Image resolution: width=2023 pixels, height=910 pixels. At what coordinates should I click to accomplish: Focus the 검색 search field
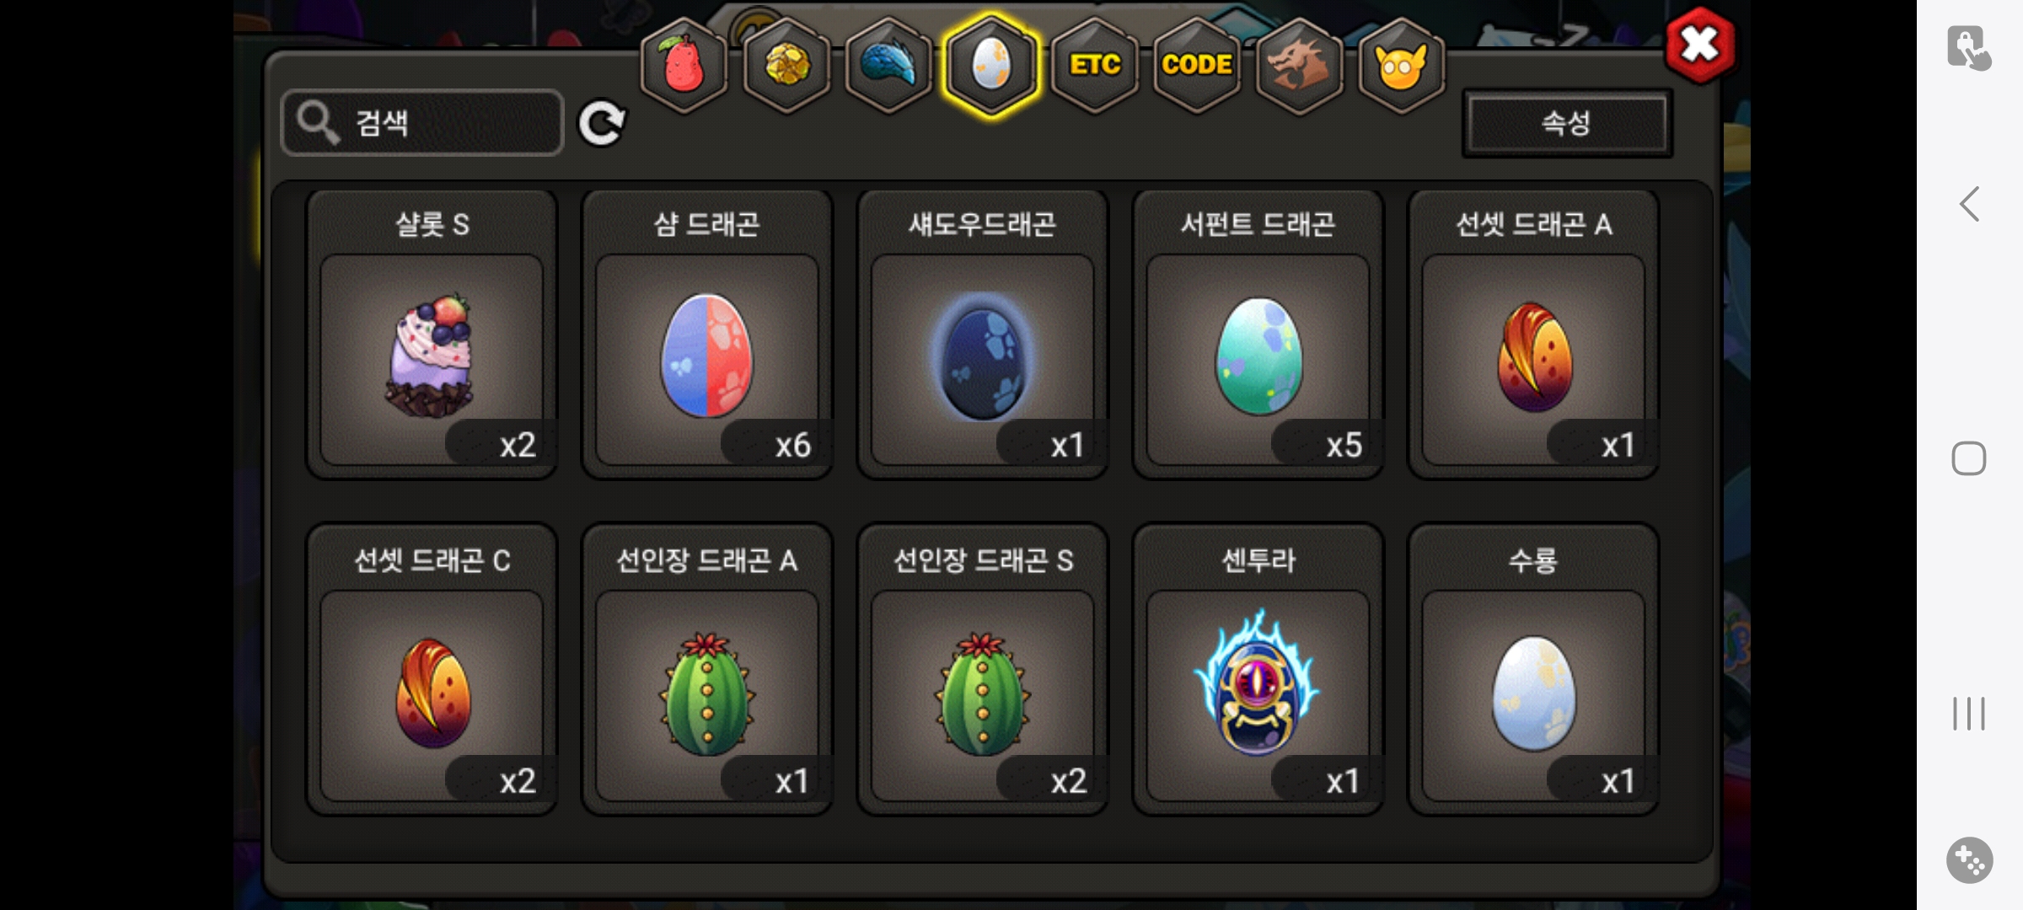point(422,123)
